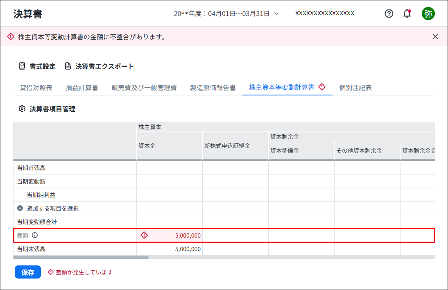Expand the fiscal year period dropdown
Viewport: 448px width, 290px height.
click(x=276, y=14)
